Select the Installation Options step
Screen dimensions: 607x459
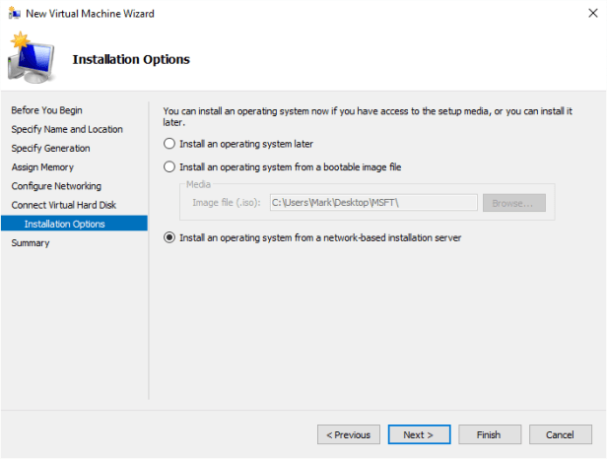[64, 224]
